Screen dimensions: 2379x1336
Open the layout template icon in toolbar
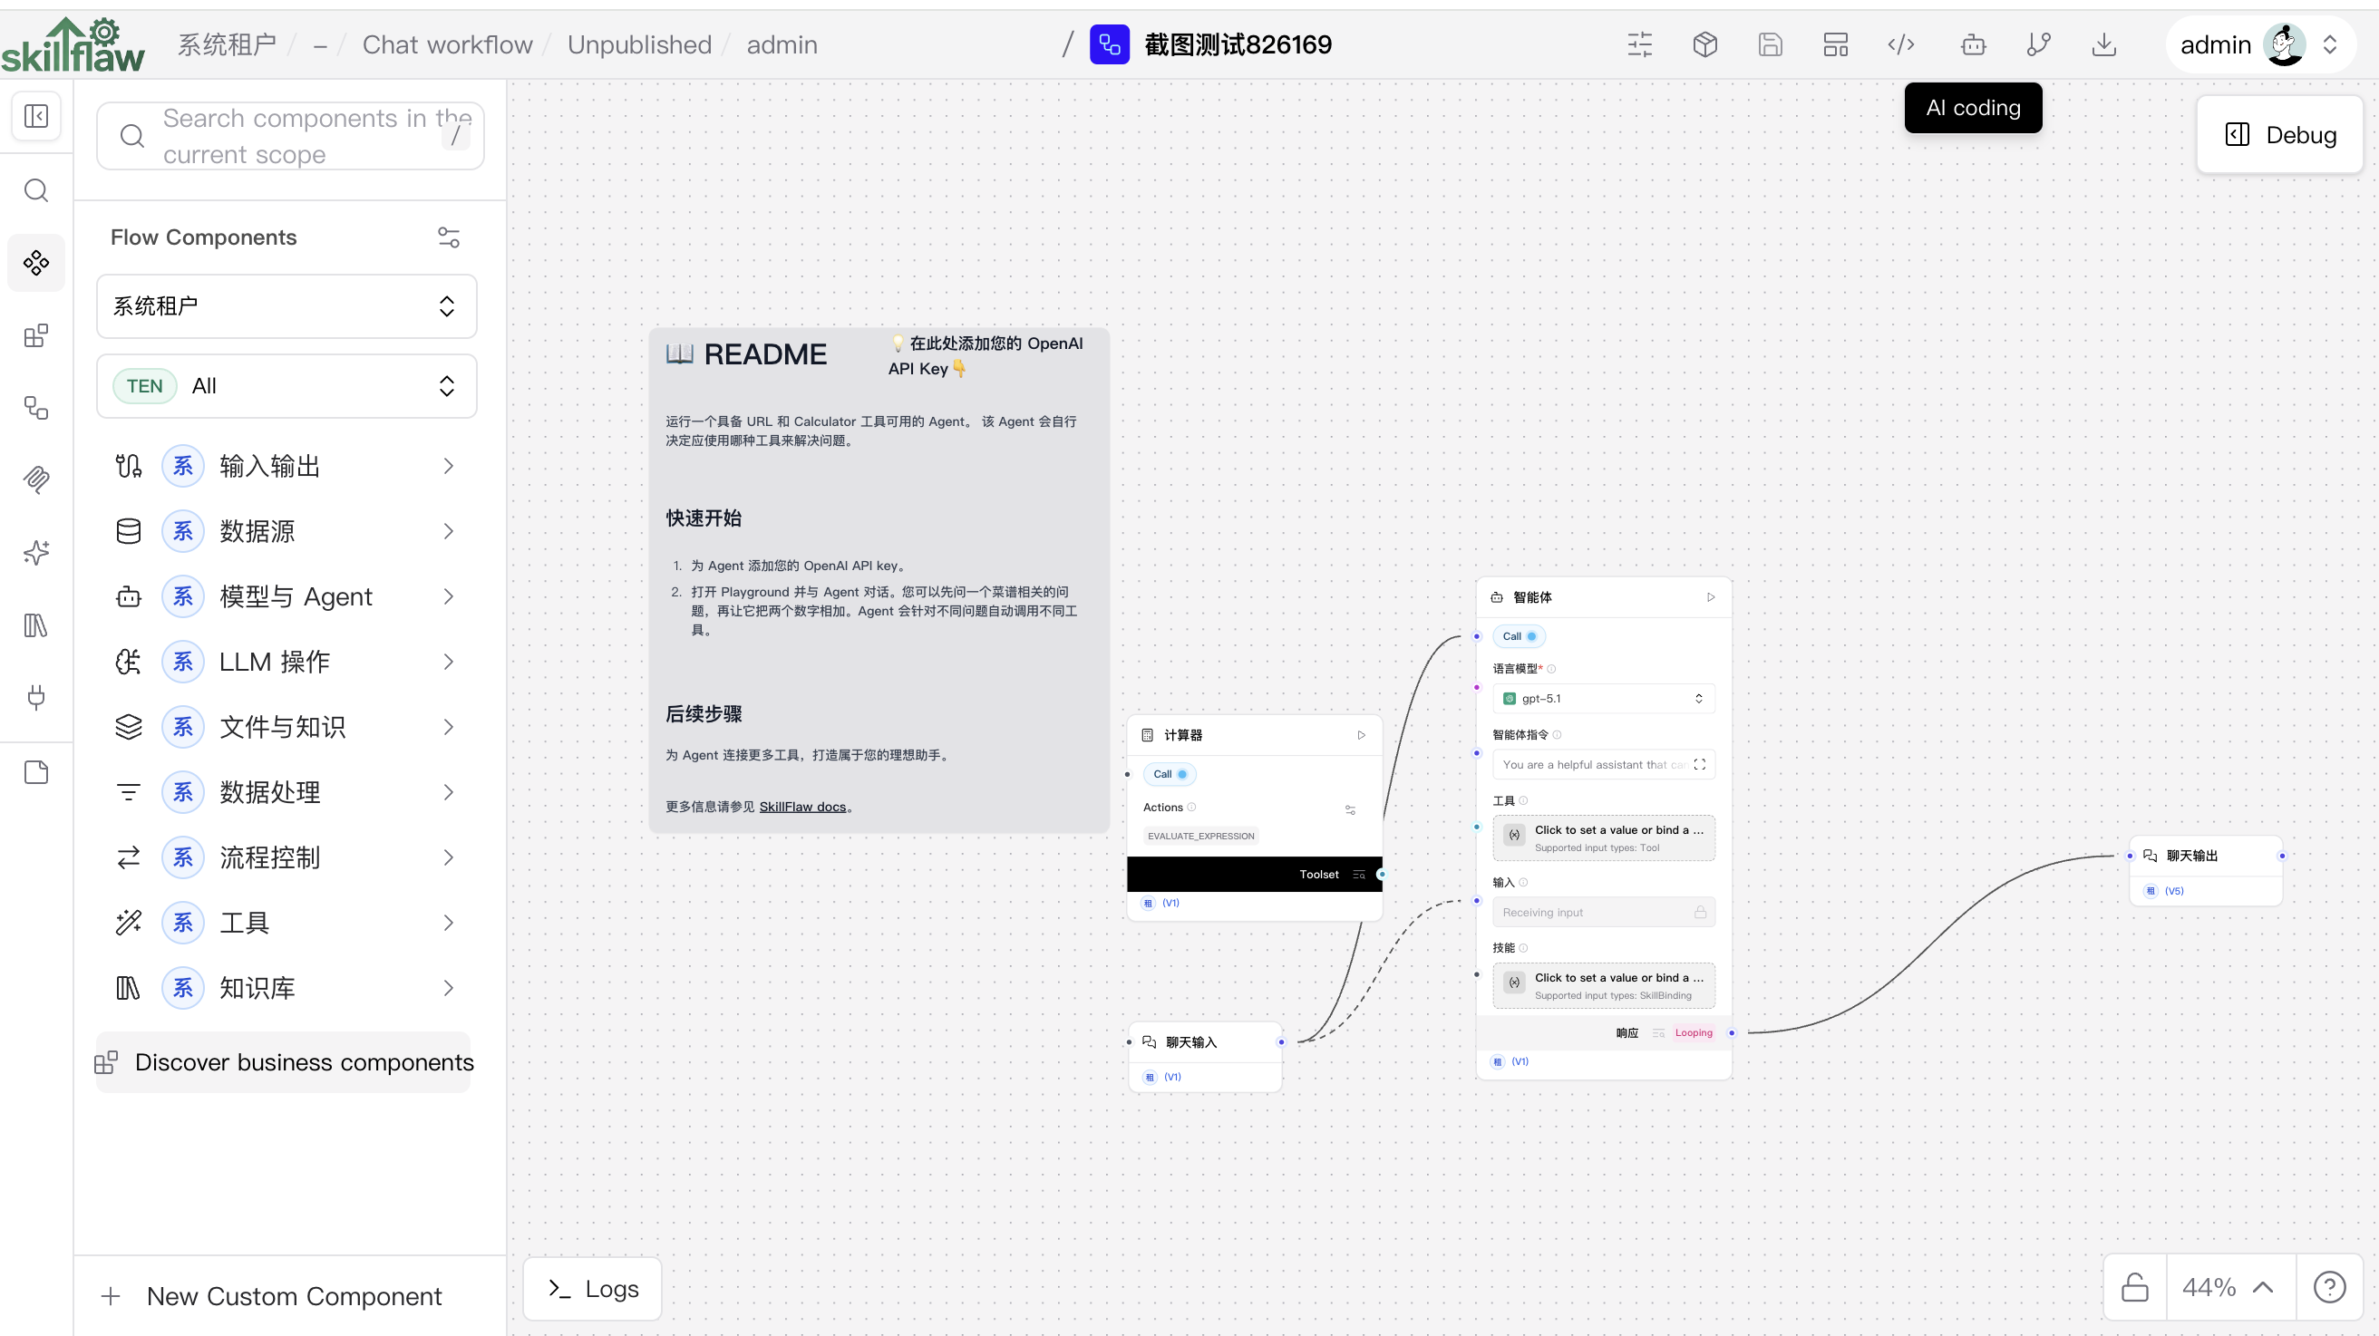pyautogui.click(x=1835, y=44)
